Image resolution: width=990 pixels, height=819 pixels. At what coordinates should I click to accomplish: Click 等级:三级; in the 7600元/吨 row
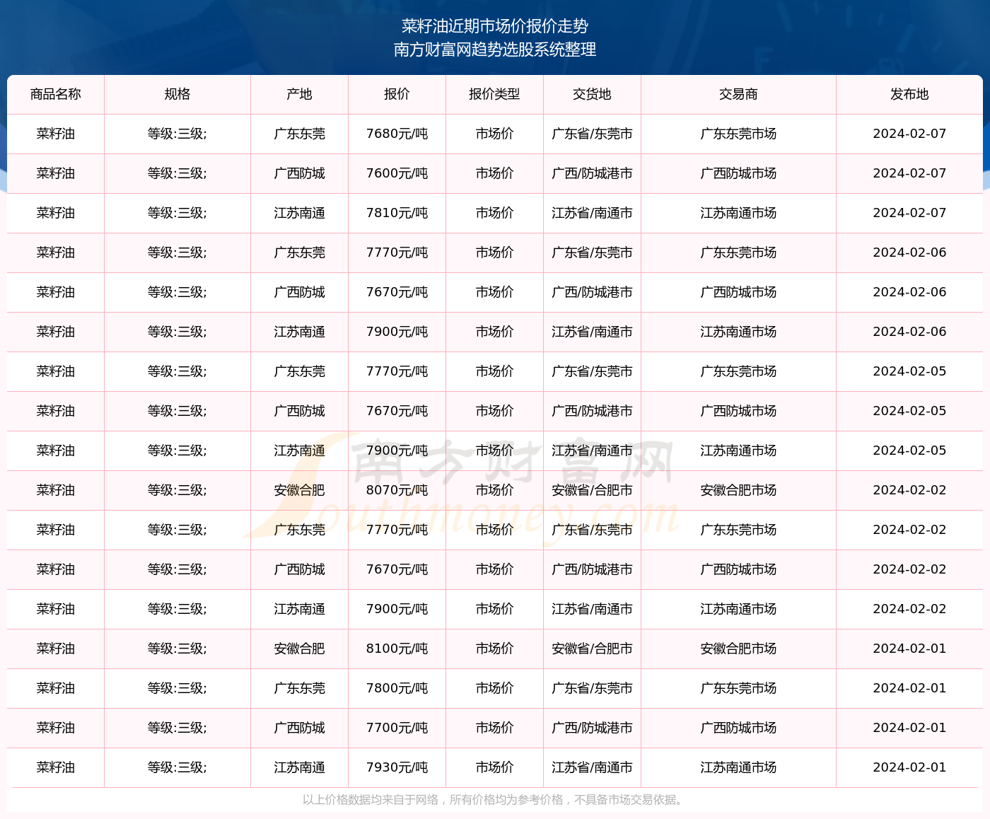177,173
